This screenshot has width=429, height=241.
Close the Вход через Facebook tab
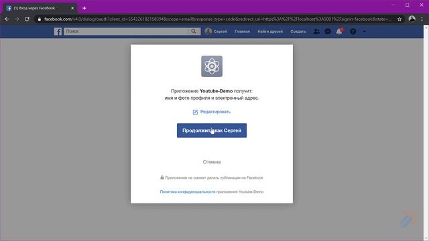point(72,8)
